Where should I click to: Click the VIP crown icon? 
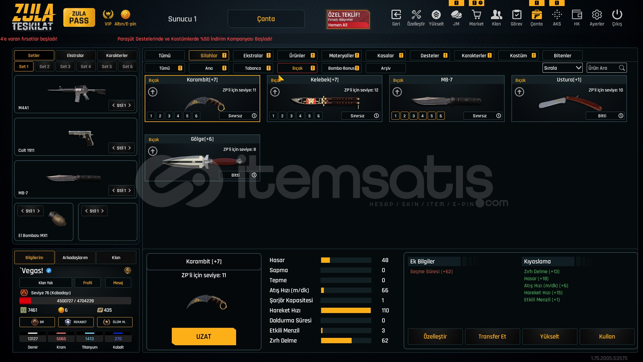tap(108, 14)
